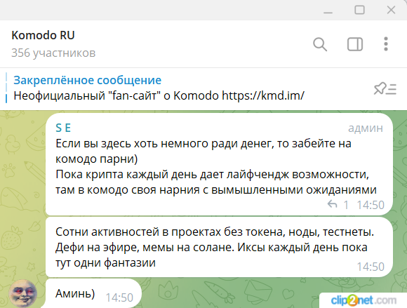View the reply thread arrow with count 1
This screenshot has width=407, height=308.
pos(338,205)
